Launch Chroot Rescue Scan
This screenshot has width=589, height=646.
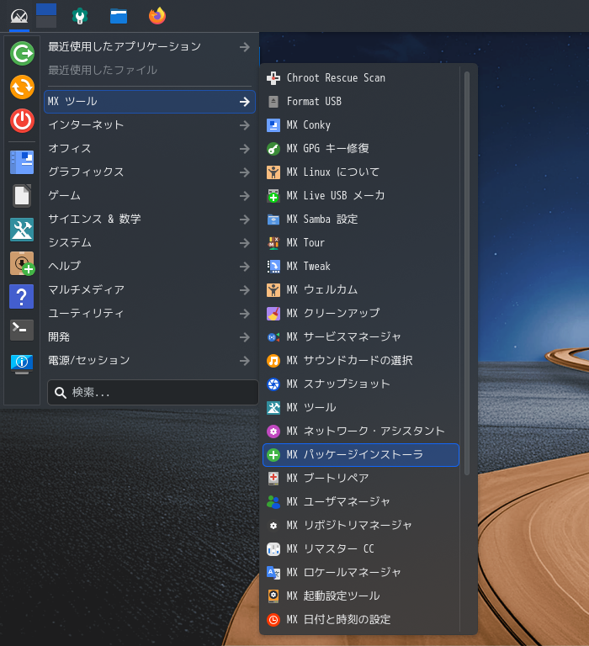(x=361, y=78)
